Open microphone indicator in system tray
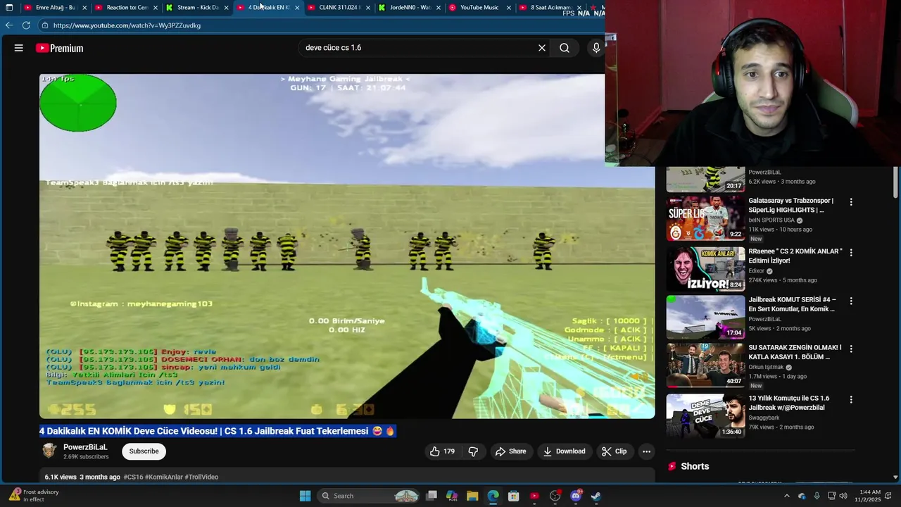This screenshot has height=507, width=901. [817, 496]
